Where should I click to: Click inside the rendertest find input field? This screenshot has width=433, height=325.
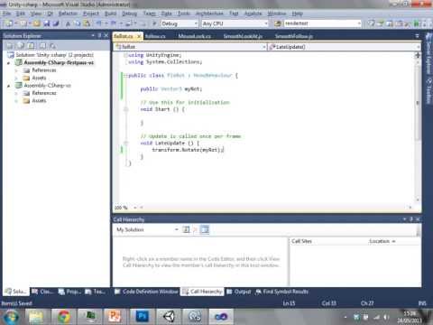[x=320, y=23]
